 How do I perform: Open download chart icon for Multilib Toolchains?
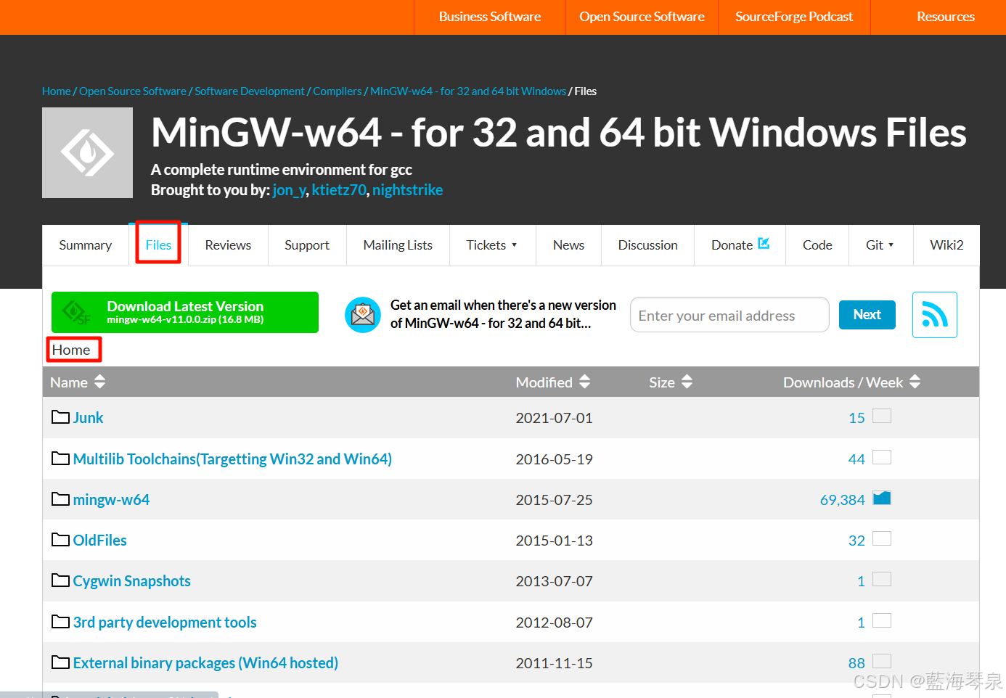point(882,458)
